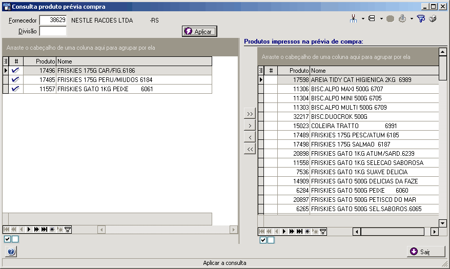Focus the Fornecedor input field
Image resolution: width=450 pixels, height=269 pixels.
point(53,20)
